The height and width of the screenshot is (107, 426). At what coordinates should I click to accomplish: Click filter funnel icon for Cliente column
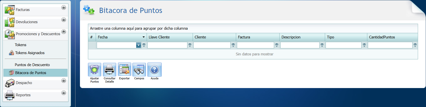[x=233, y=45]
